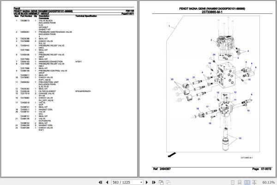Click the black direction arrow under the diagram
This screenshot has height=185, width=277.
(x=172, y=155)
